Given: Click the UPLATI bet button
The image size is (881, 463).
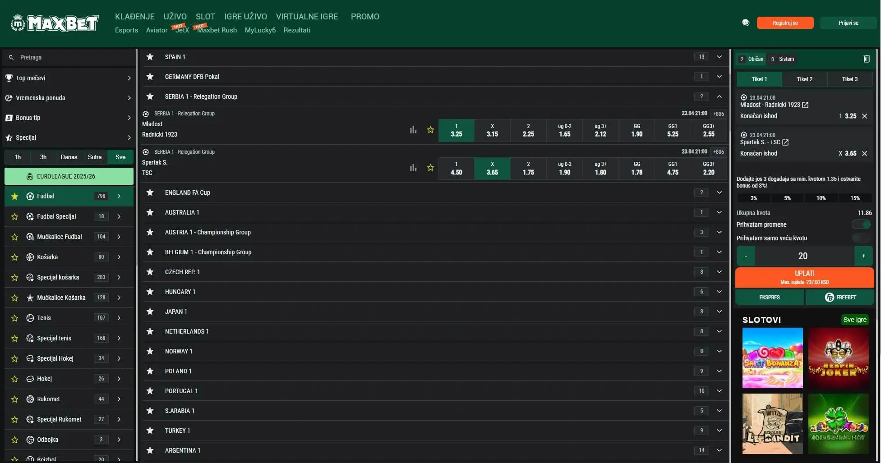Looking at the screenshot, I should pos(804,277).
